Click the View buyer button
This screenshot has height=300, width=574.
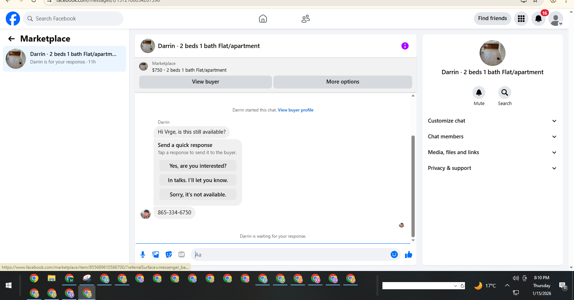(x=205, y=82)
